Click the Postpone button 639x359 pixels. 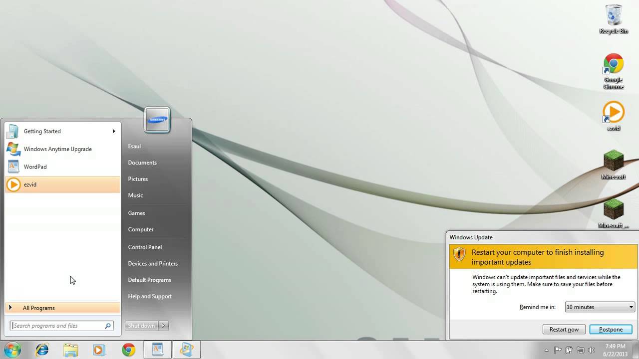[611, 329]
